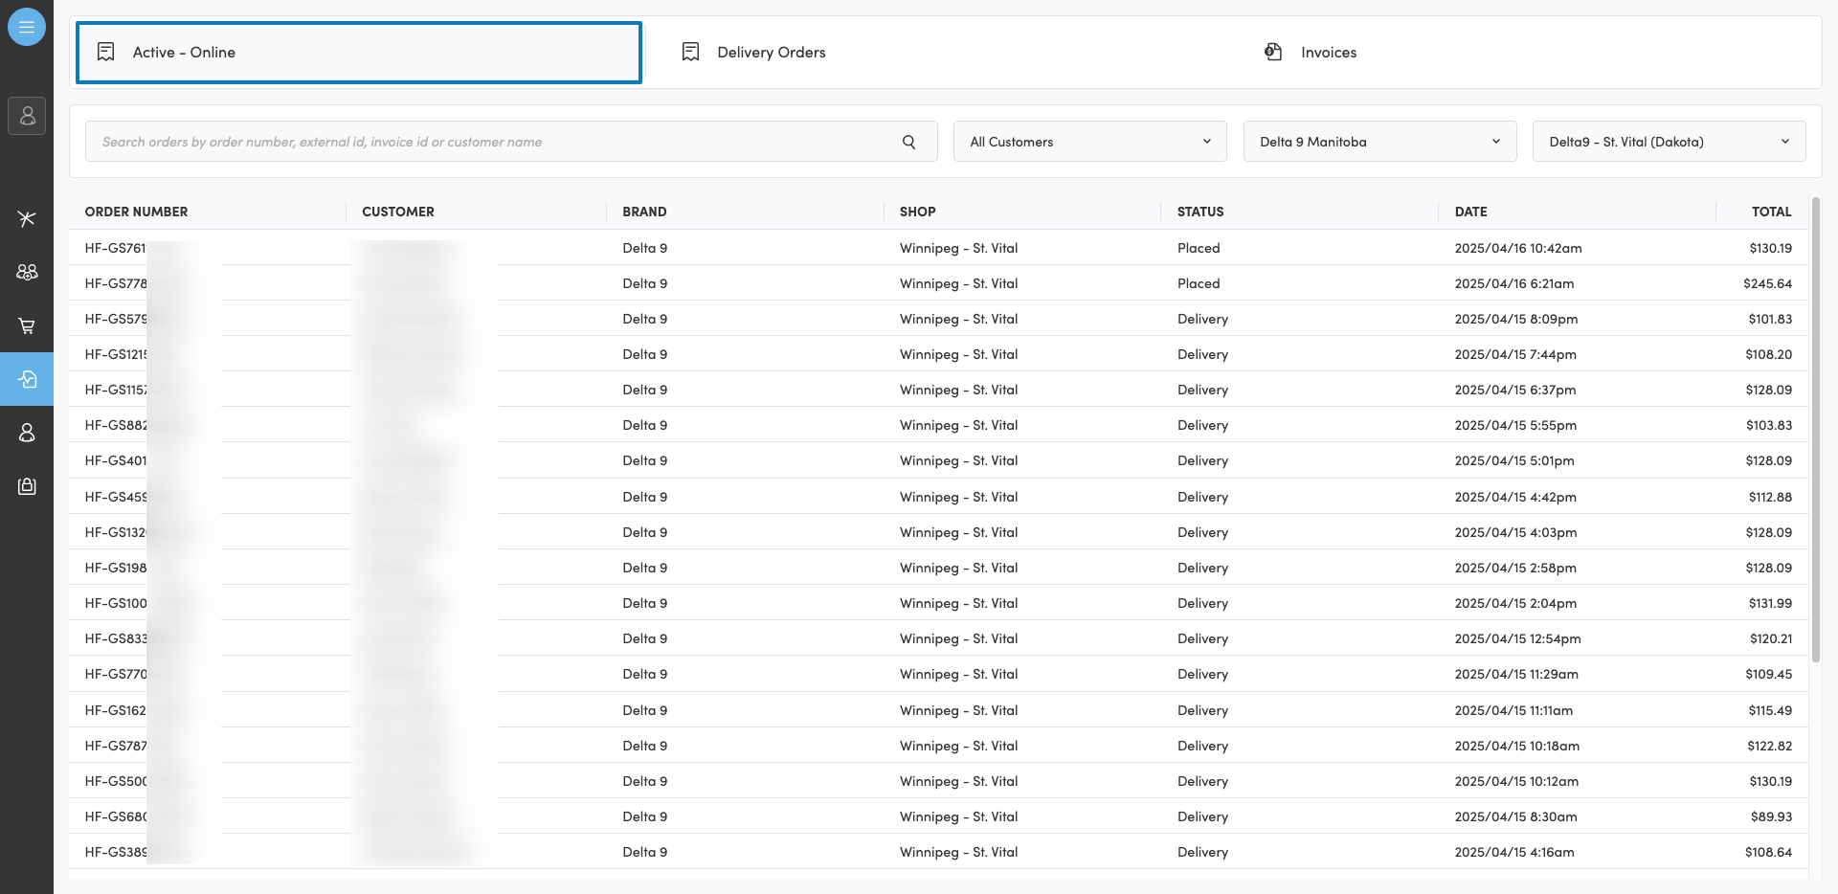Open the single person sidebar icon
Screen dimensions: 1838x894
click(27, 433)
